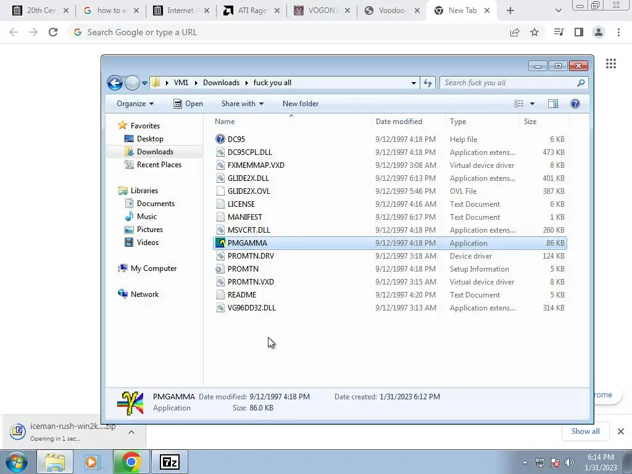Select the DC95 help file icon

[x=220, y=139]
